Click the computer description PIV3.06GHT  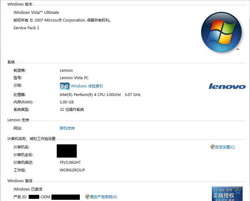tap(70, 162)
